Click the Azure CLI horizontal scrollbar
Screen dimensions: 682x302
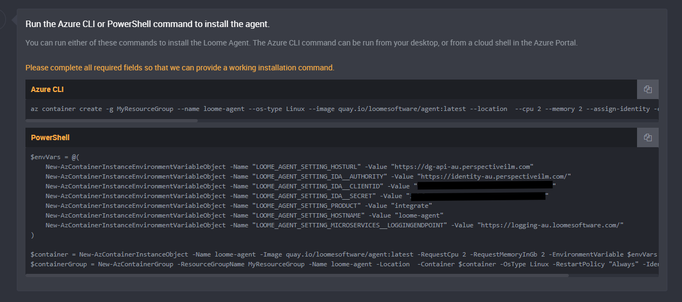(112, 121)
